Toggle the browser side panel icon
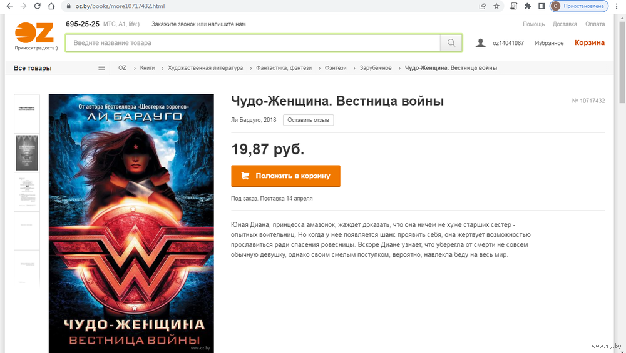 click(x=541, y=6)
